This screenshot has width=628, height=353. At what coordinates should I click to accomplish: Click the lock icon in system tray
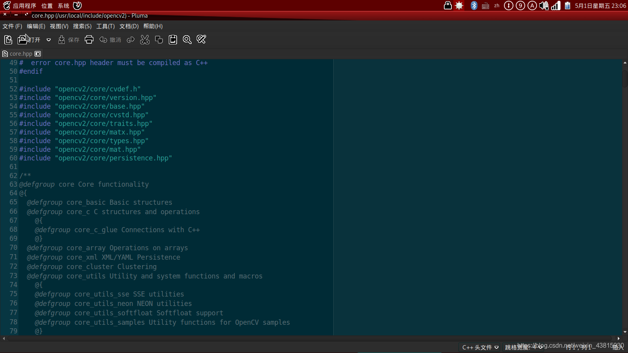(447, 5)
